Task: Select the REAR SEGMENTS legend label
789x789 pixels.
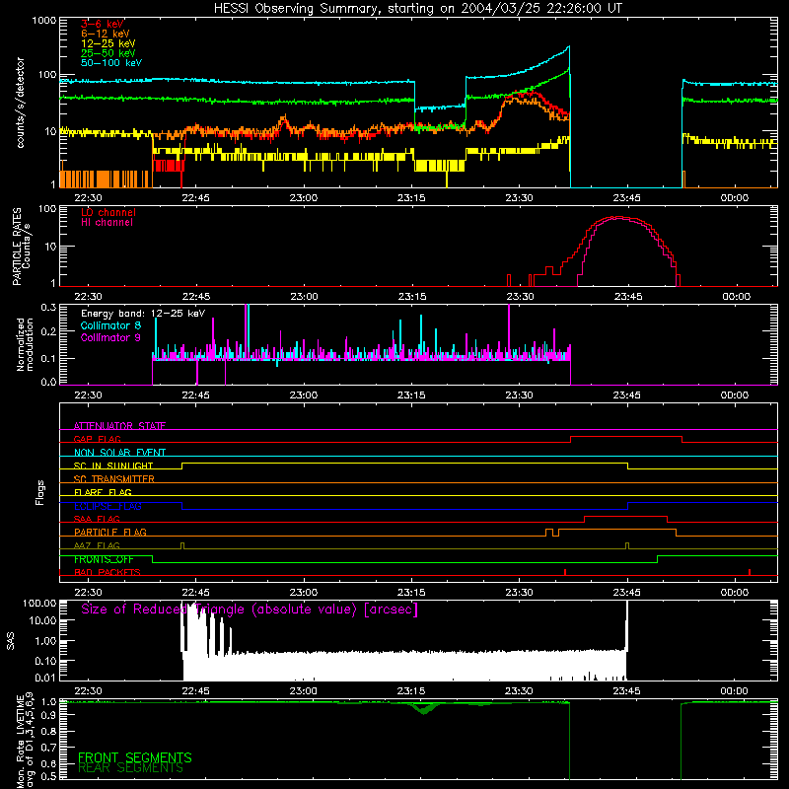Action: pyautogui.click(x=131, y=768)
